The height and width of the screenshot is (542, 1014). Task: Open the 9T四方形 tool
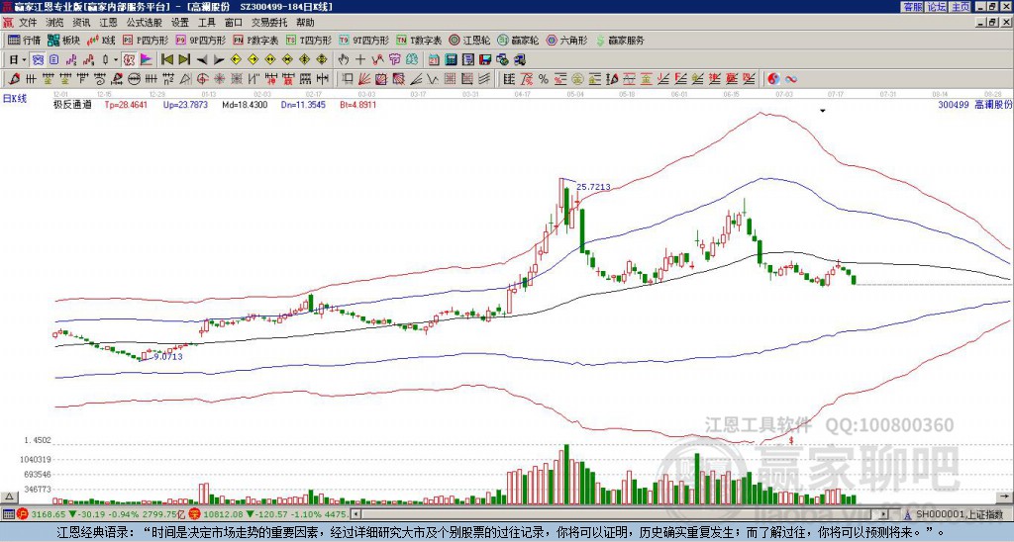363,40
